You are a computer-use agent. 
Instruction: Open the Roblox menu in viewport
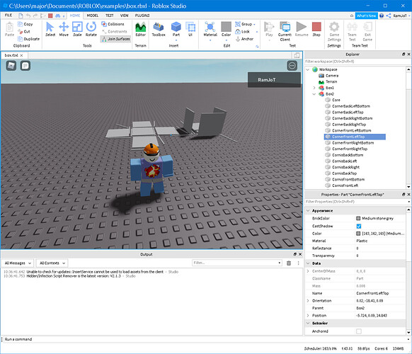point(11,66)
